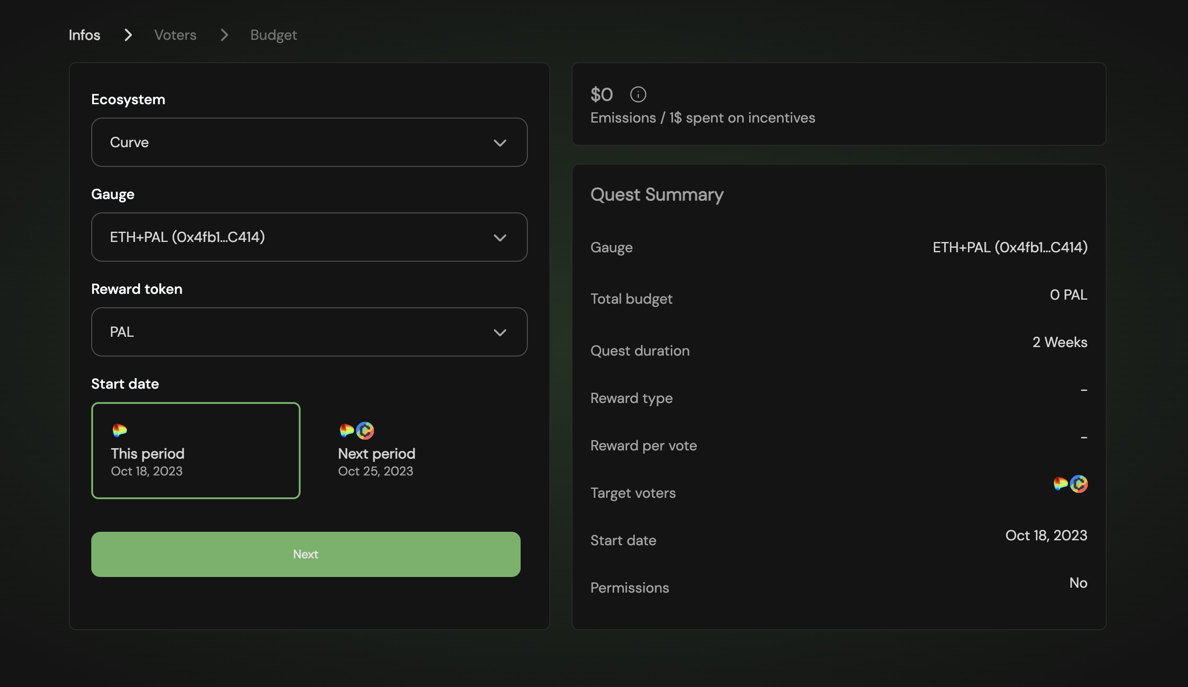1188x687 pixels.
Task: Click the '2 Weeks' quest duration value
Action: pyautogui.click(x=1060, y=342)
